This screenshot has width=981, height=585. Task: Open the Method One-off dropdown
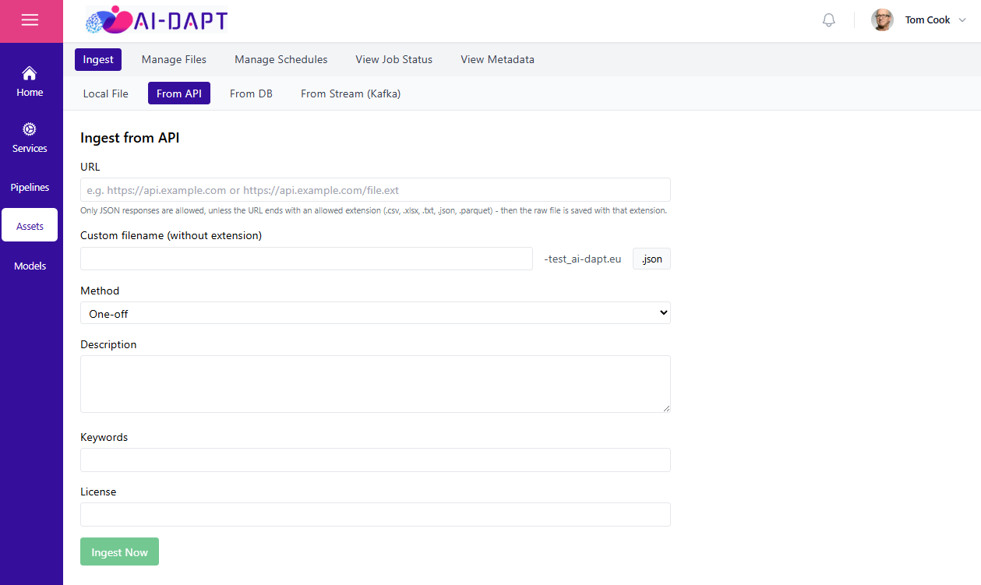click(376, 313)
